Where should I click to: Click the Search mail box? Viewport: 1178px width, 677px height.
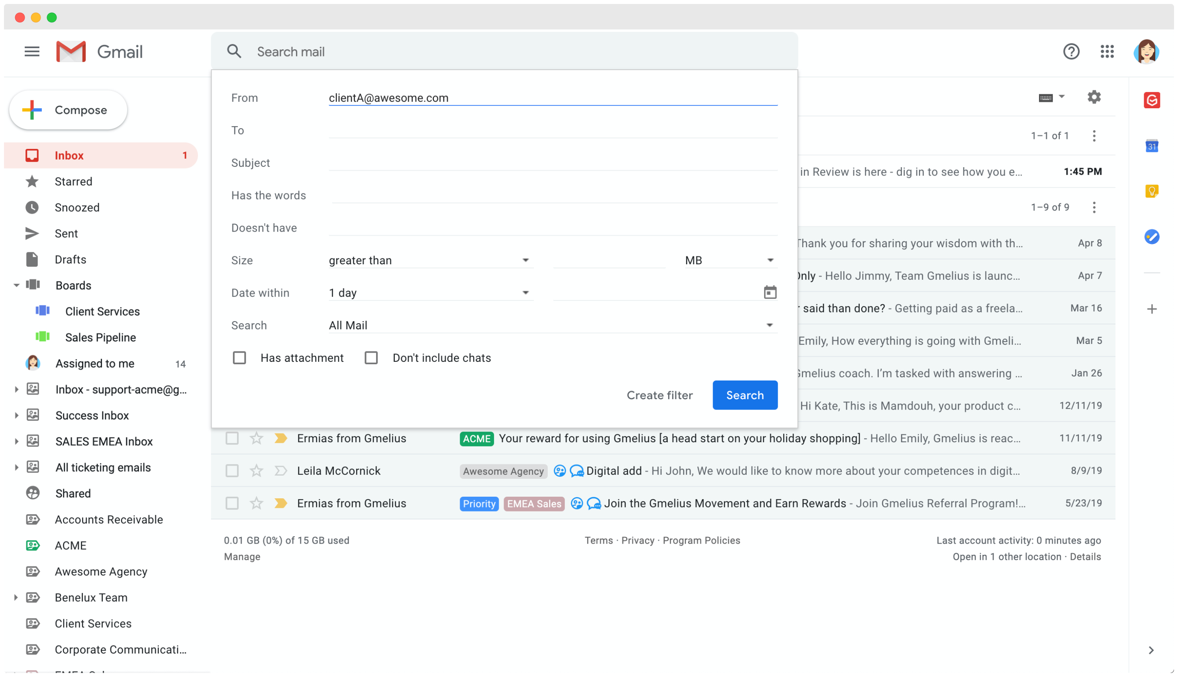(x=504, y=52)
